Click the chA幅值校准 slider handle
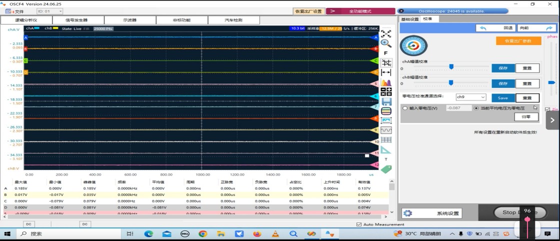 (x=451, y=67)
